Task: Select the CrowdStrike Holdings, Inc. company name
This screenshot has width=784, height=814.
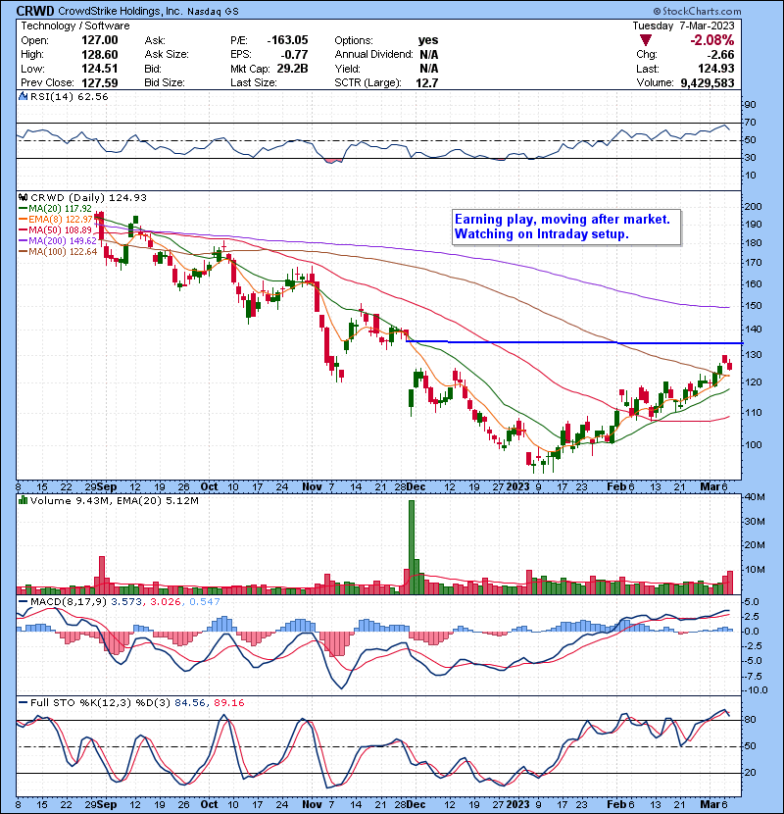Action: point(120,11)
